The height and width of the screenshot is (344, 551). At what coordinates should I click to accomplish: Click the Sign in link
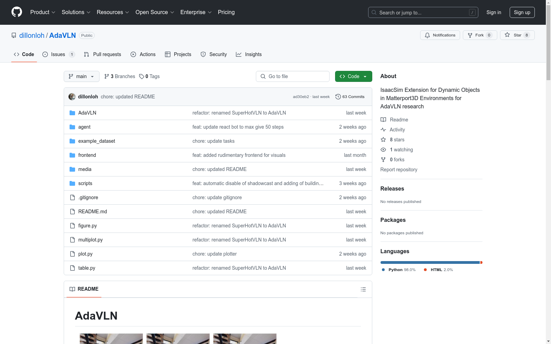click(x=494, y=12)
